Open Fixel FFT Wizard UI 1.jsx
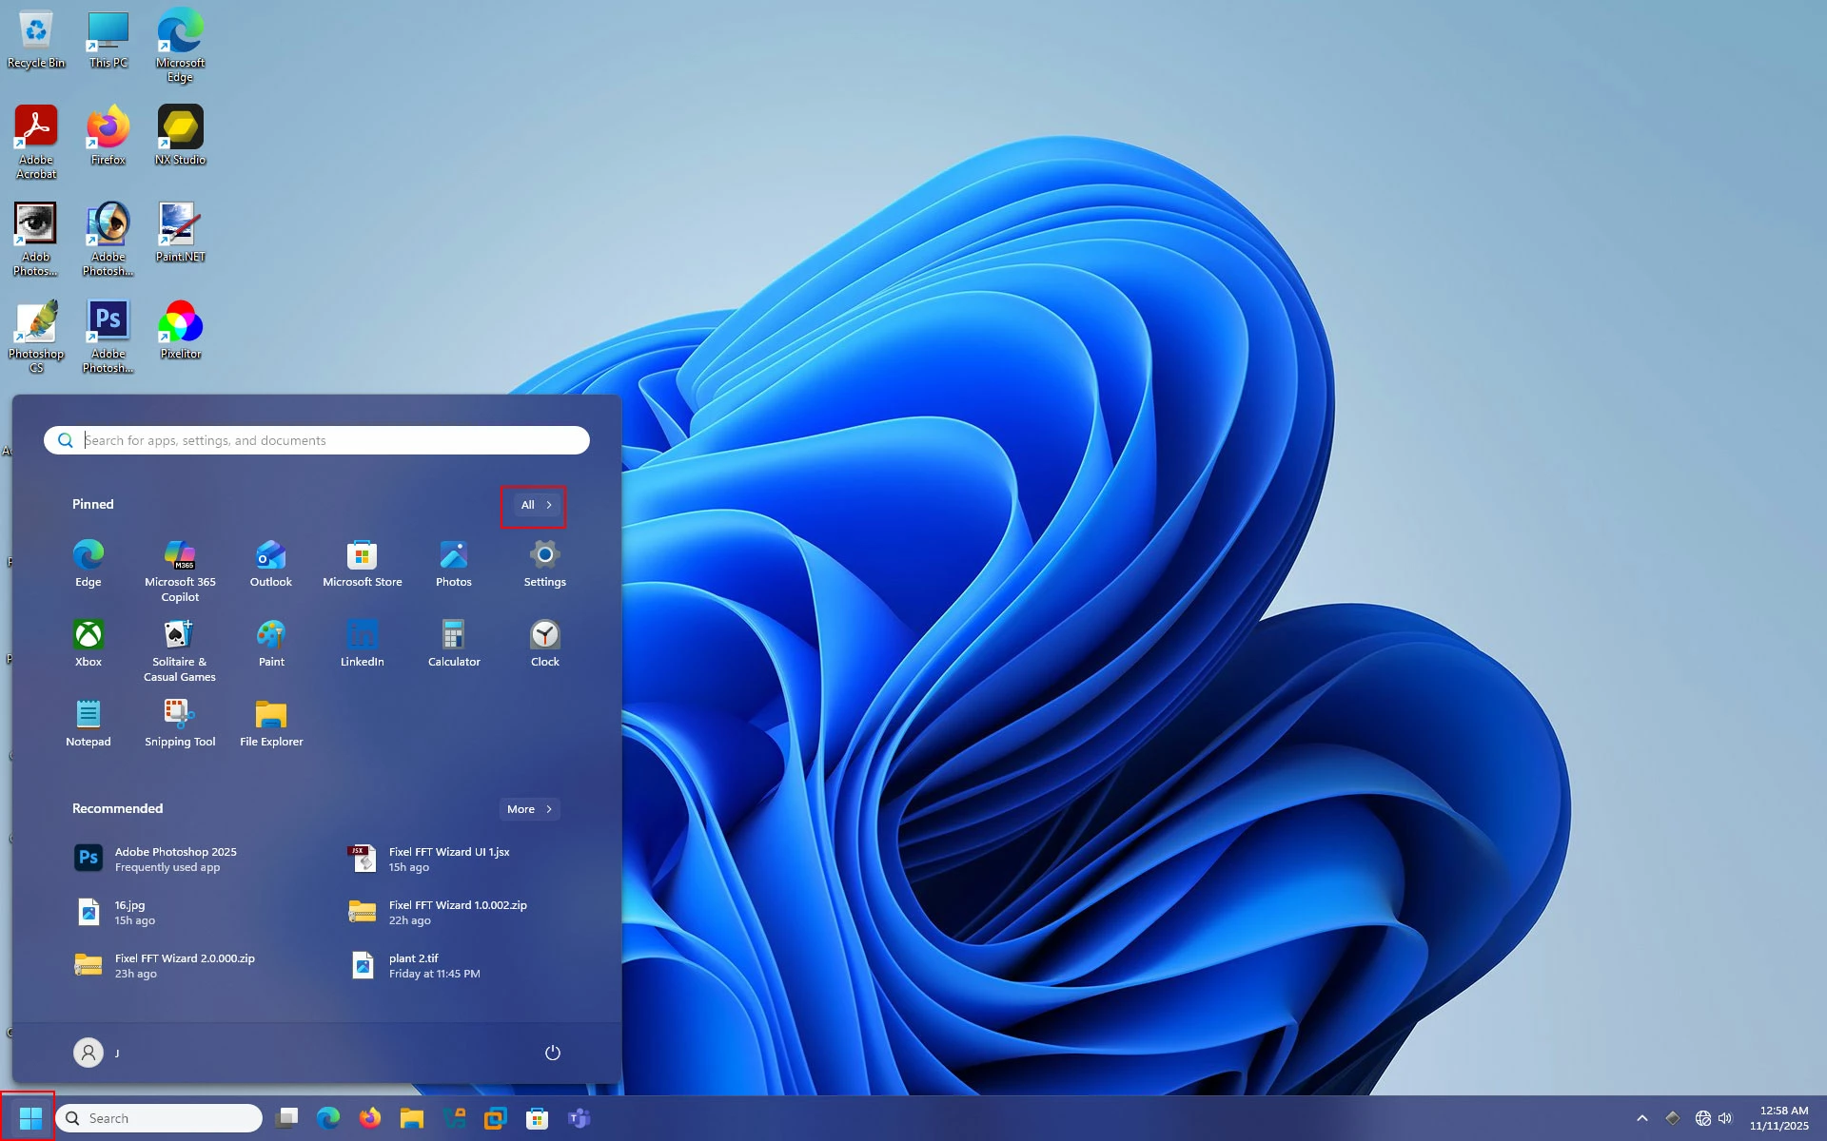Image resolution: width=1827 pixels, height=1141 pixels. [x=447, y=859]
